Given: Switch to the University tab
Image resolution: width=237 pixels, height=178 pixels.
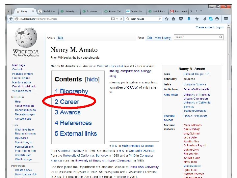Looking at the screenshot, I should [x=69, y=11].
